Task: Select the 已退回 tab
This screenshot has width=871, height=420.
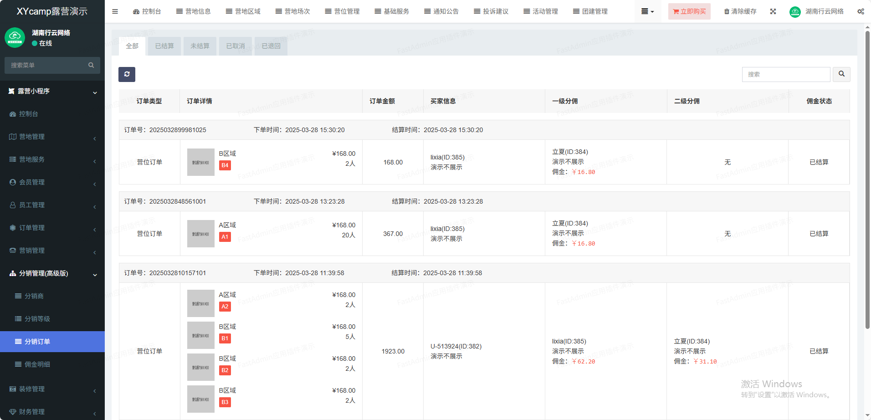Action: [x=271, y=46]
